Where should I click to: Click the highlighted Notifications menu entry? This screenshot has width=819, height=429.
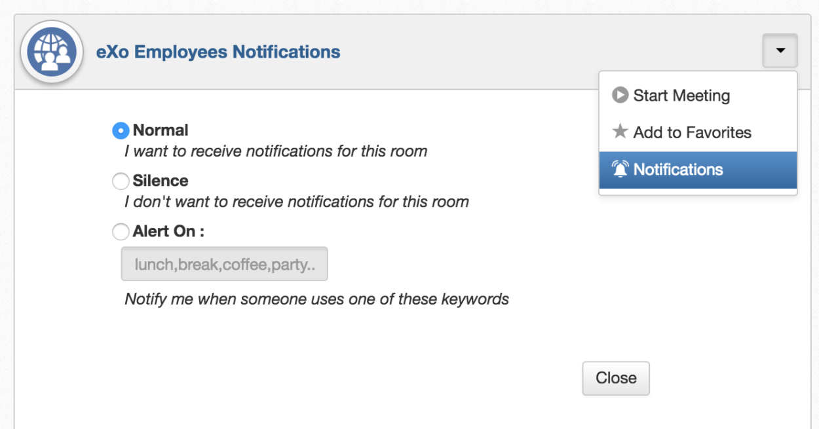pos(679,169)
